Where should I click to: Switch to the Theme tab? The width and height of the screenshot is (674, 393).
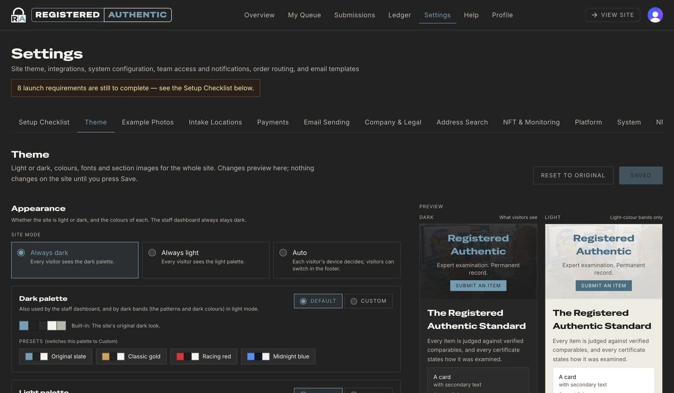pos(95,122)
